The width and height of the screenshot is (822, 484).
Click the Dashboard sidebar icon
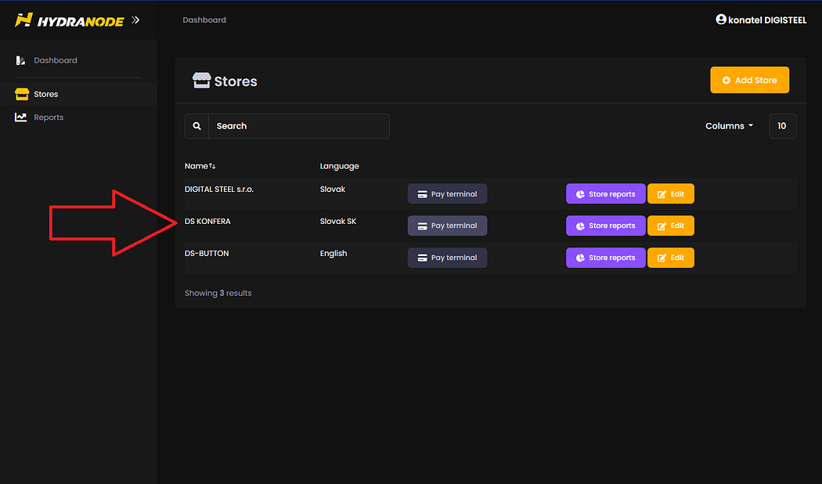tap(20, 60)
